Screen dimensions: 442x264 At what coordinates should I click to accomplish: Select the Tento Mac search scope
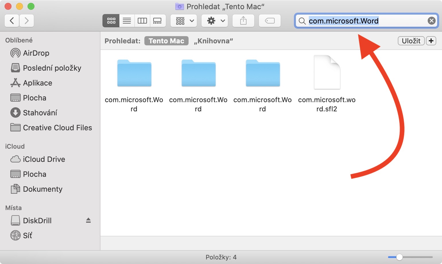[166, 41]
